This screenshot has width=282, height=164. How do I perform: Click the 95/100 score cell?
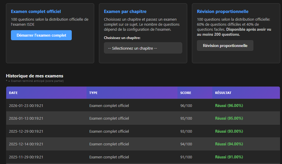[x=186, y=118]
